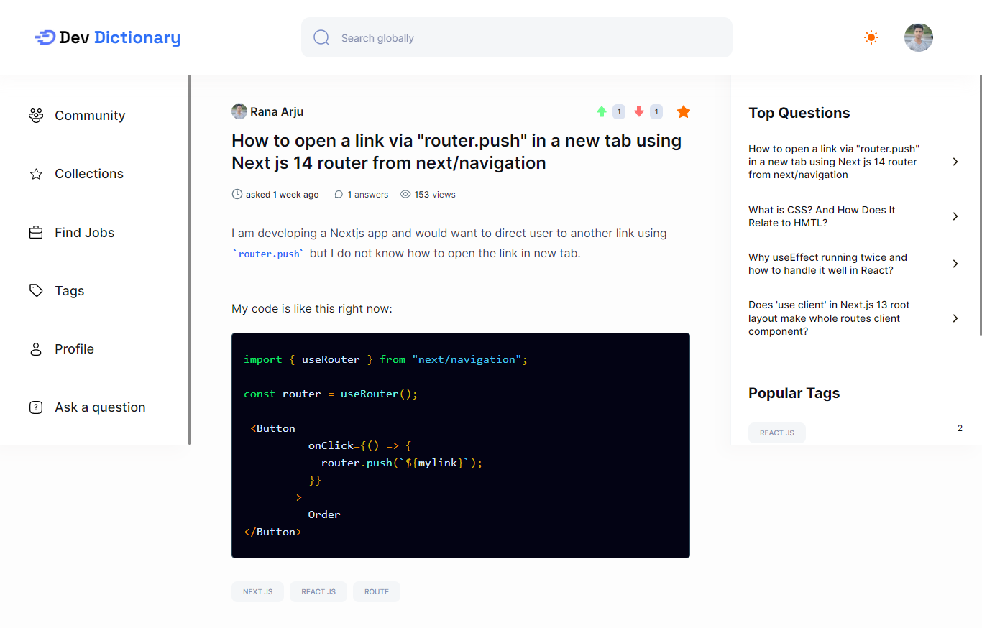Click the clock icon beside asked 1 week ago
This screenshot has height=628, width=982.
click(x=237, y=194)
